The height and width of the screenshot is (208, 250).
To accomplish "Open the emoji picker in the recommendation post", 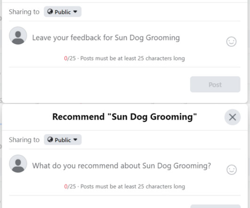I will 232,169.
